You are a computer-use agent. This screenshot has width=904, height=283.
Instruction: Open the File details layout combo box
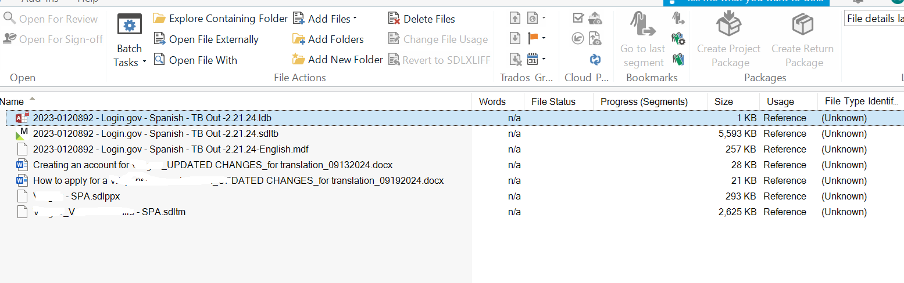point(874,19)
